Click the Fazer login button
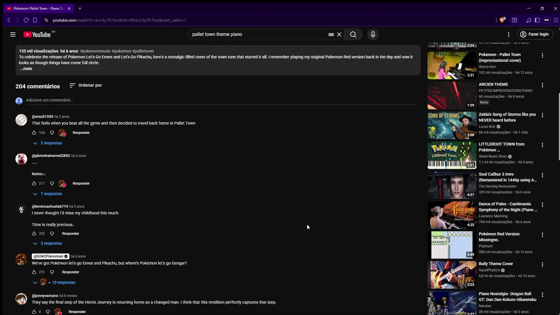The height and width of the screenshot is (315, 560). point(534,34)
